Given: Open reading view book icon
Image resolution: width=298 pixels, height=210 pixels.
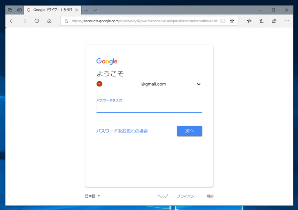Looking at the screenshot, I should (223, 21).
